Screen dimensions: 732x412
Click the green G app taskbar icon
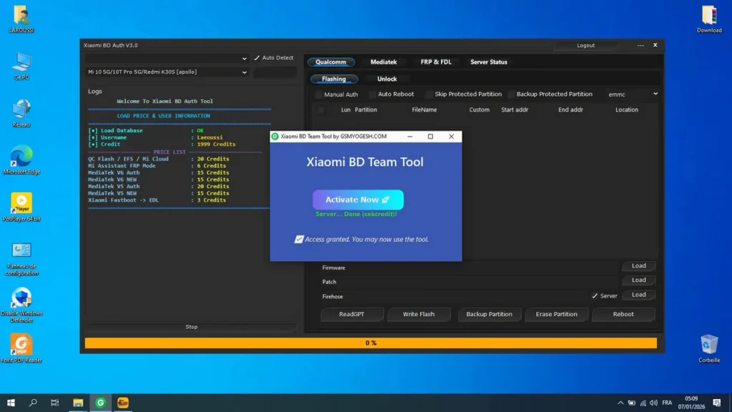tap(100, 403)
